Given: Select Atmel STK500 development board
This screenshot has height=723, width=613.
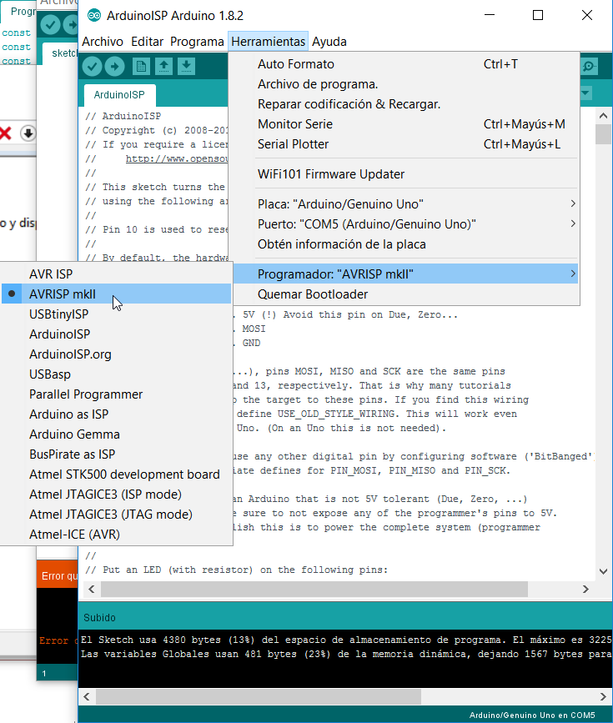Looking at the screenshot, I should click(116, 474).
